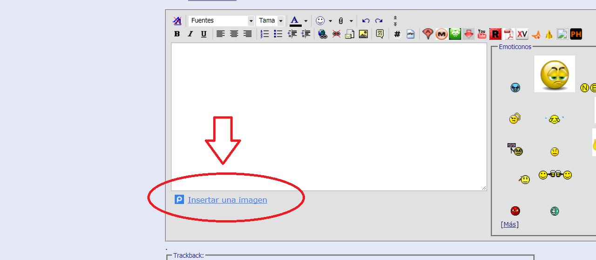
Task: Click the paperclip attachment icon
Action: [x=341, y=21]
